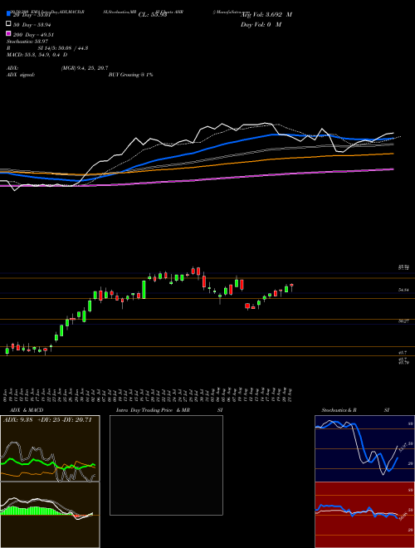This screenshot has width=415, height=548.
Task: Select the tall green candlestick at the mid-July breakout
Action: click(x=144, y=290)
